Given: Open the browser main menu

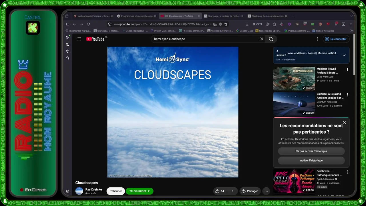Looking at the screenshot, I should click(x=351, y=24).
